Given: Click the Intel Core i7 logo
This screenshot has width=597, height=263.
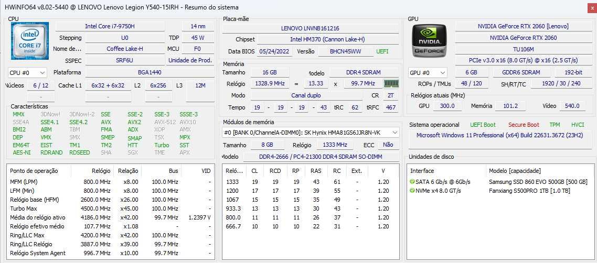Looking at the screenshot, I should (x=30, y=41).
